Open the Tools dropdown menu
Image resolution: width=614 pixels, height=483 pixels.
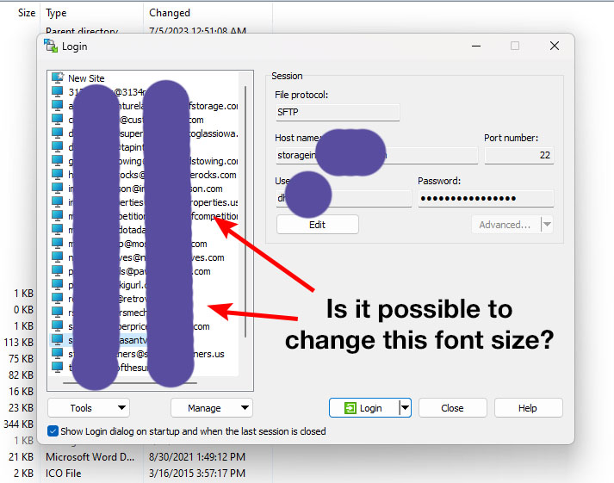coord(88,408)
